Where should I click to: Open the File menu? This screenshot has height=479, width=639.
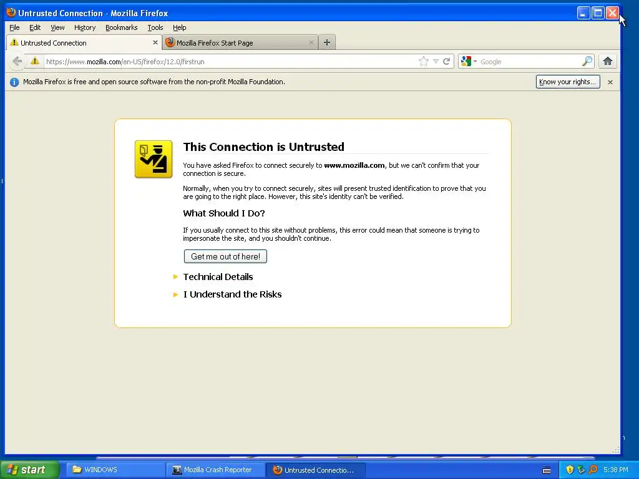(x=14, y=27)
